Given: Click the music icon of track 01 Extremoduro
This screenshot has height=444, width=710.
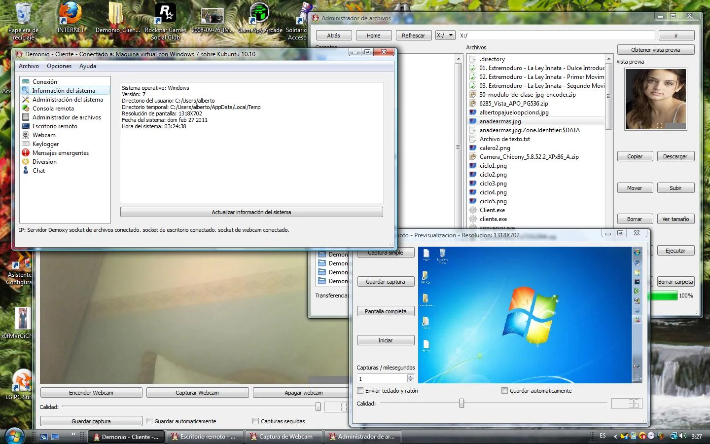Looking at the screenshot, I should [x=473, y=68].
